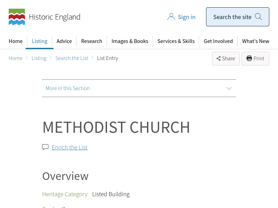Click the printer icon
Viewport: 278px width, 208px height.
pyautogui.click(x=249, y=58)
